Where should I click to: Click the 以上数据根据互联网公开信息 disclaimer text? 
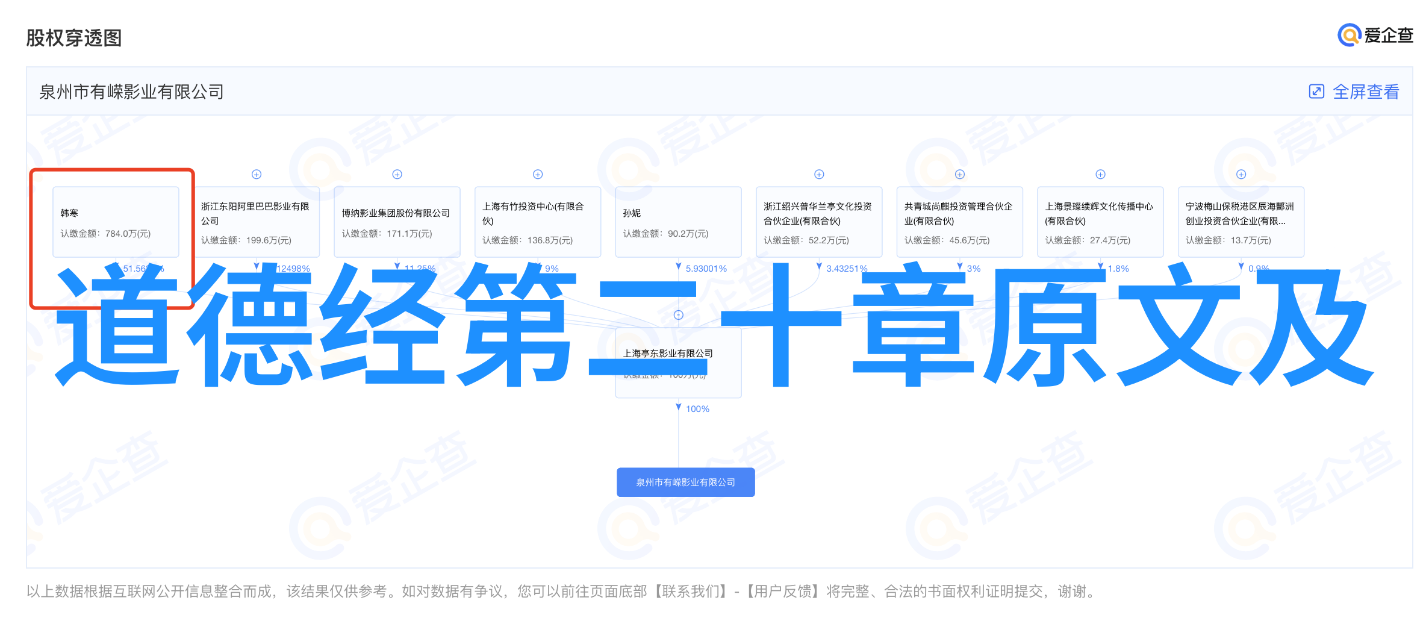tap(560, 591)
